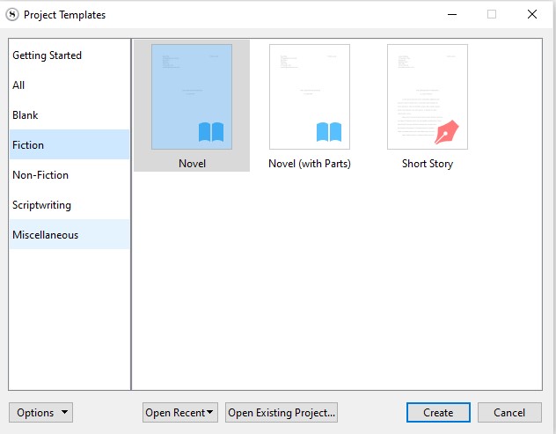Viewport: 556px width, 434px height.
Task: Choose the Short Story template icon
Action: [x=427, y=97]
